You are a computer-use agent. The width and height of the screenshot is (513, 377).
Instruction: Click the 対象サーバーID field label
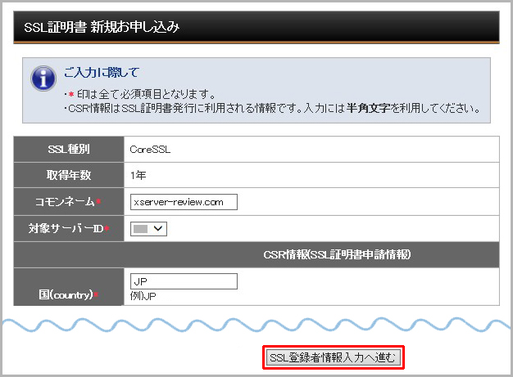(x=63, y=228)
